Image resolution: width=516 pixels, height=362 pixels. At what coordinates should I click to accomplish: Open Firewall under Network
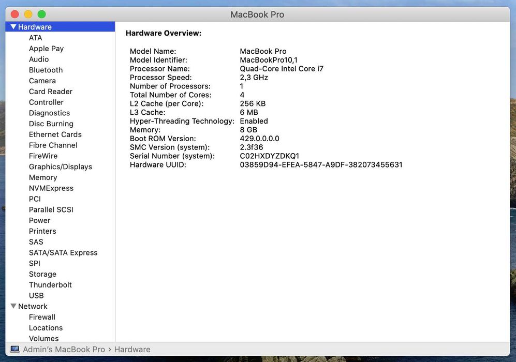tap(42, 317)
